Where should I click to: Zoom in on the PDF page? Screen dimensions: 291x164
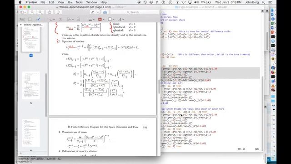pyautogui.click(x=40, y=12)
